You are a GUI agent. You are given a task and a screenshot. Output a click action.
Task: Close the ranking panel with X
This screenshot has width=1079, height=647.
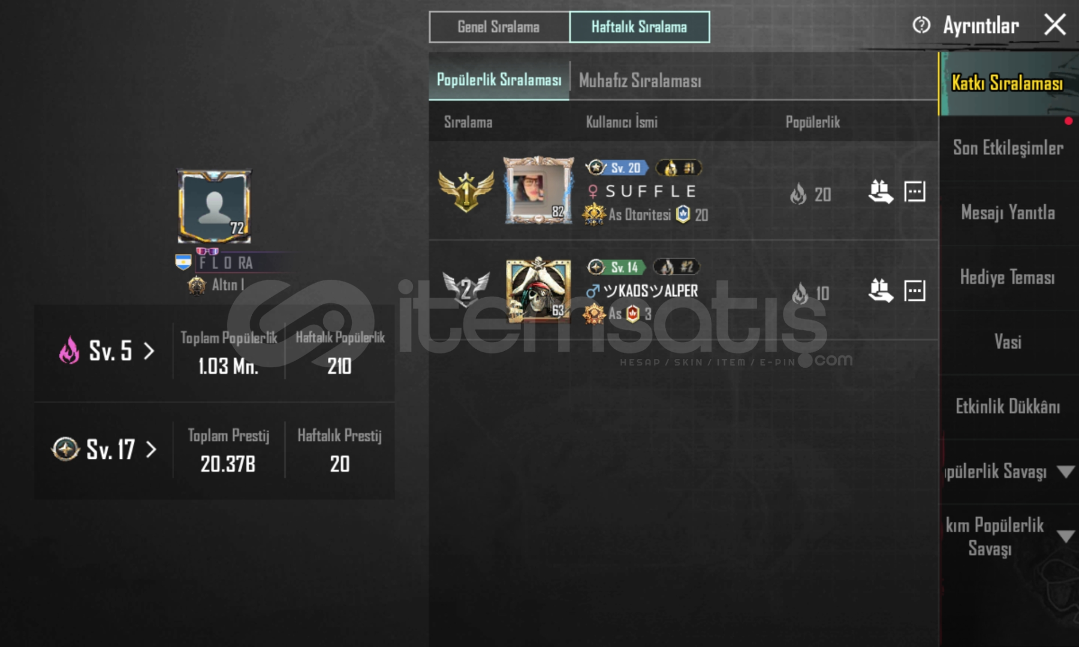point(1055,25)
